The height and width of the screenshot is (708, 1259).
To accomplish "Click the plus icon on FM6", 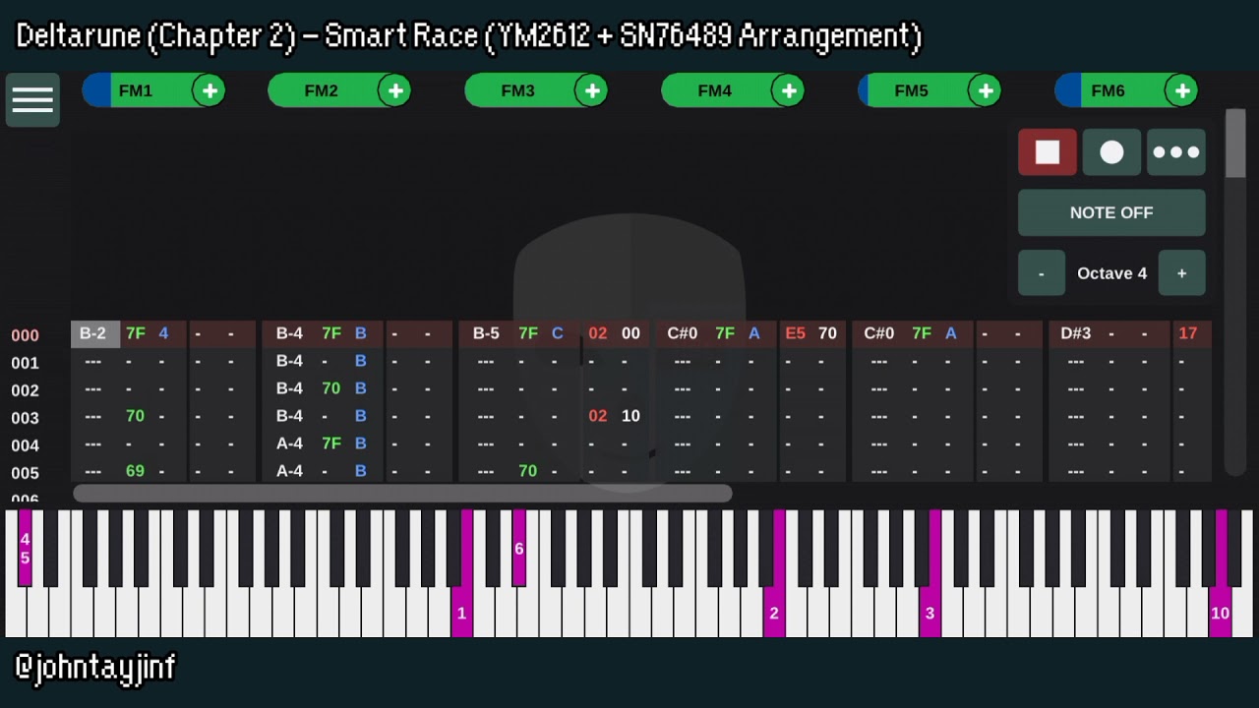I will point(1182,90).
